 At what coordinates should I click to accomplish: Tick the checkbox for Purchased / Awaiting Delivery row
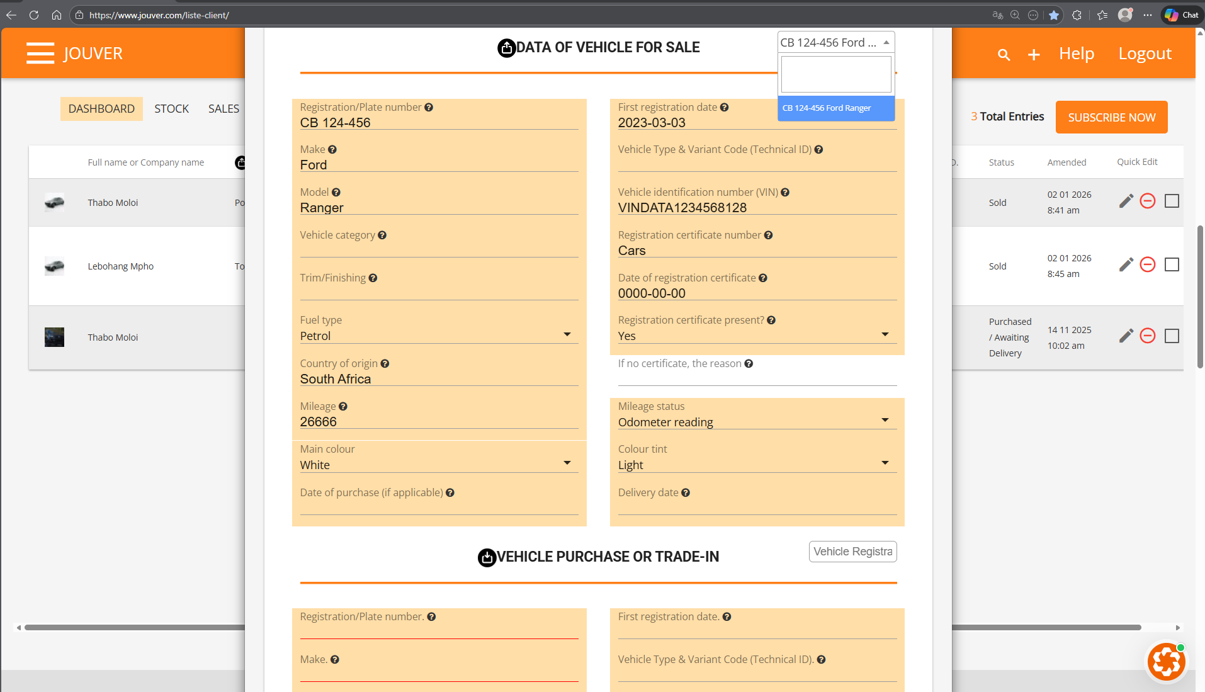point(1172,336)
